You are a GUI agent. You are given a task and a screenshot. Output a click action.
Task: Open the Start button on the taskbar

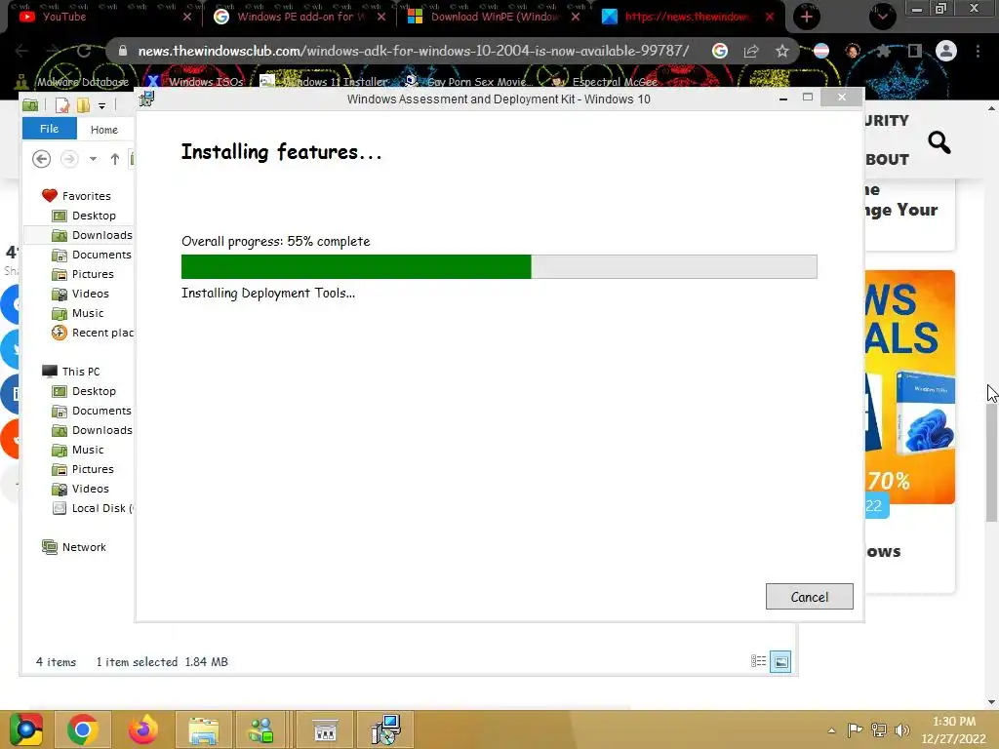click(x=26, y=729)
